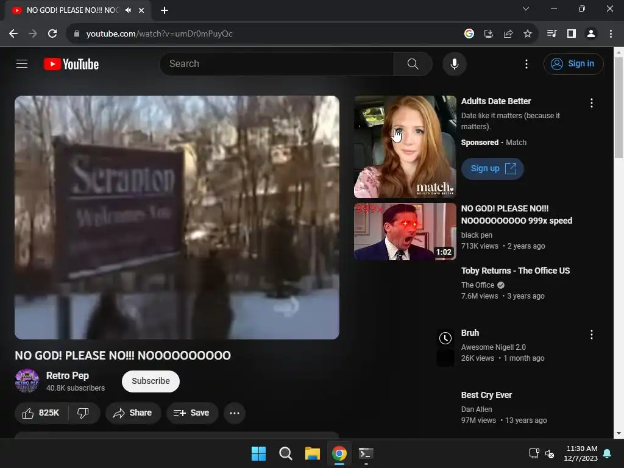The width and height of the screenshot is (624, 468).
Task: Open muted volume tray icon
Action: coord(550,453)
